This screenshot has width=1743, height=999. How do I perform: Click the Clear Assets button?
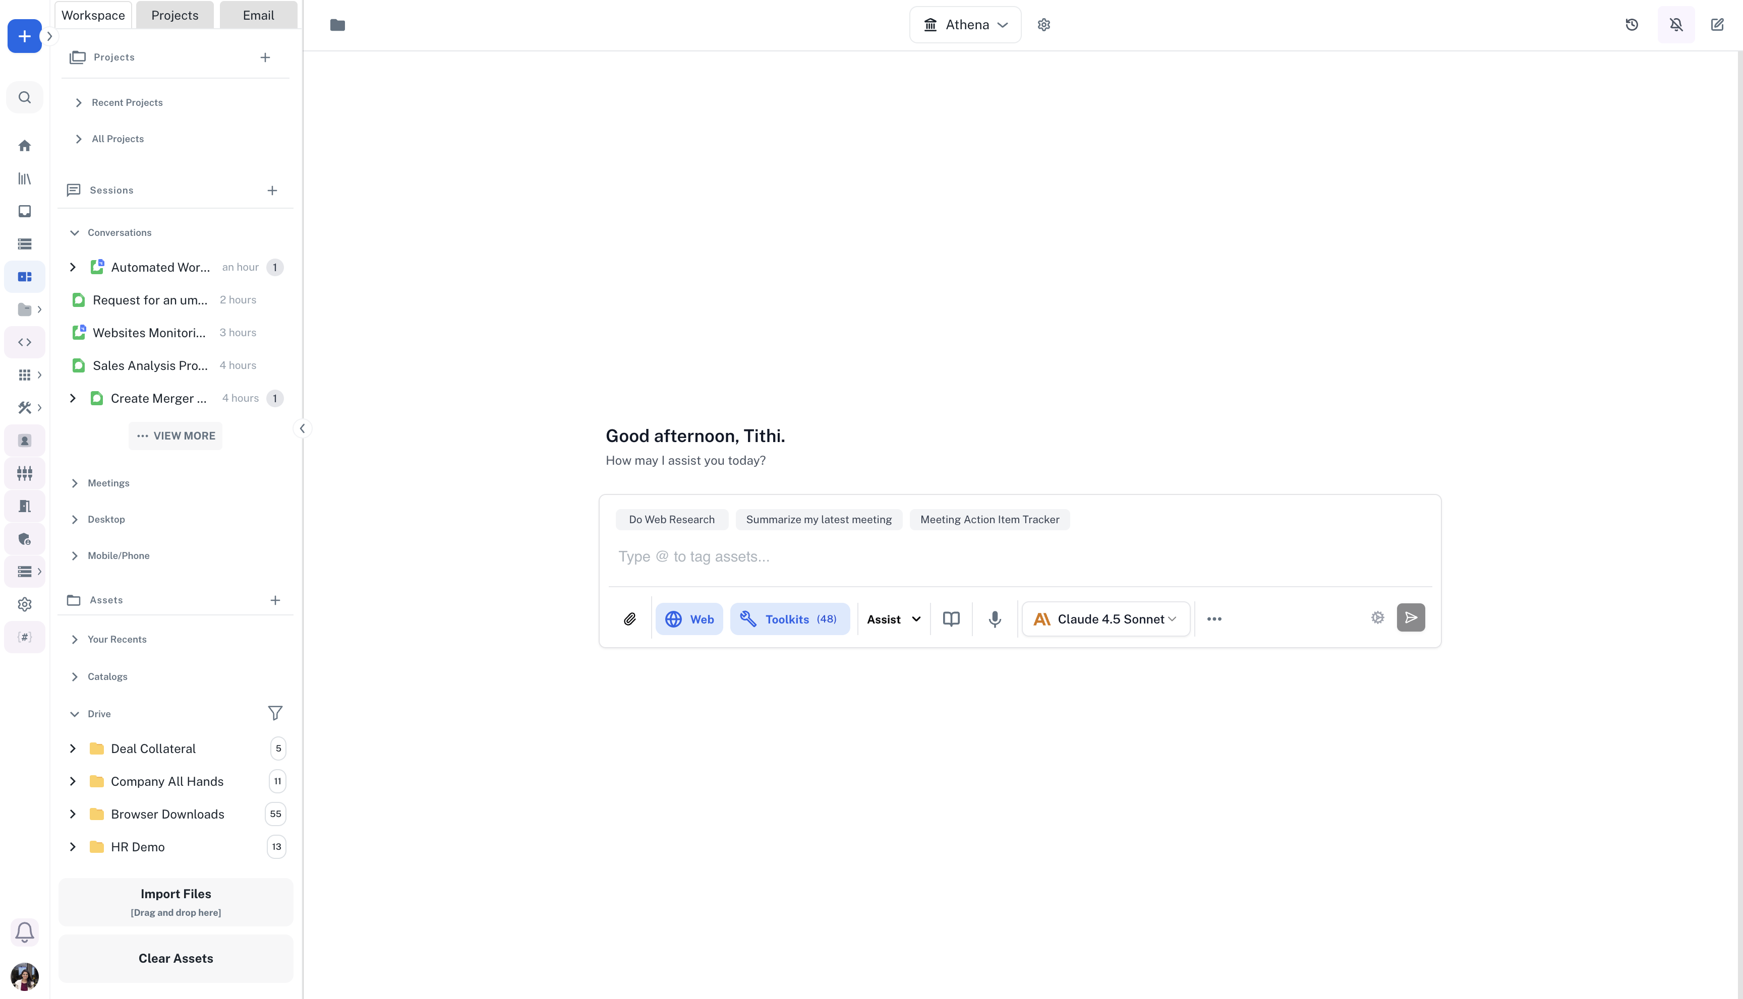[x=176, y=959]
